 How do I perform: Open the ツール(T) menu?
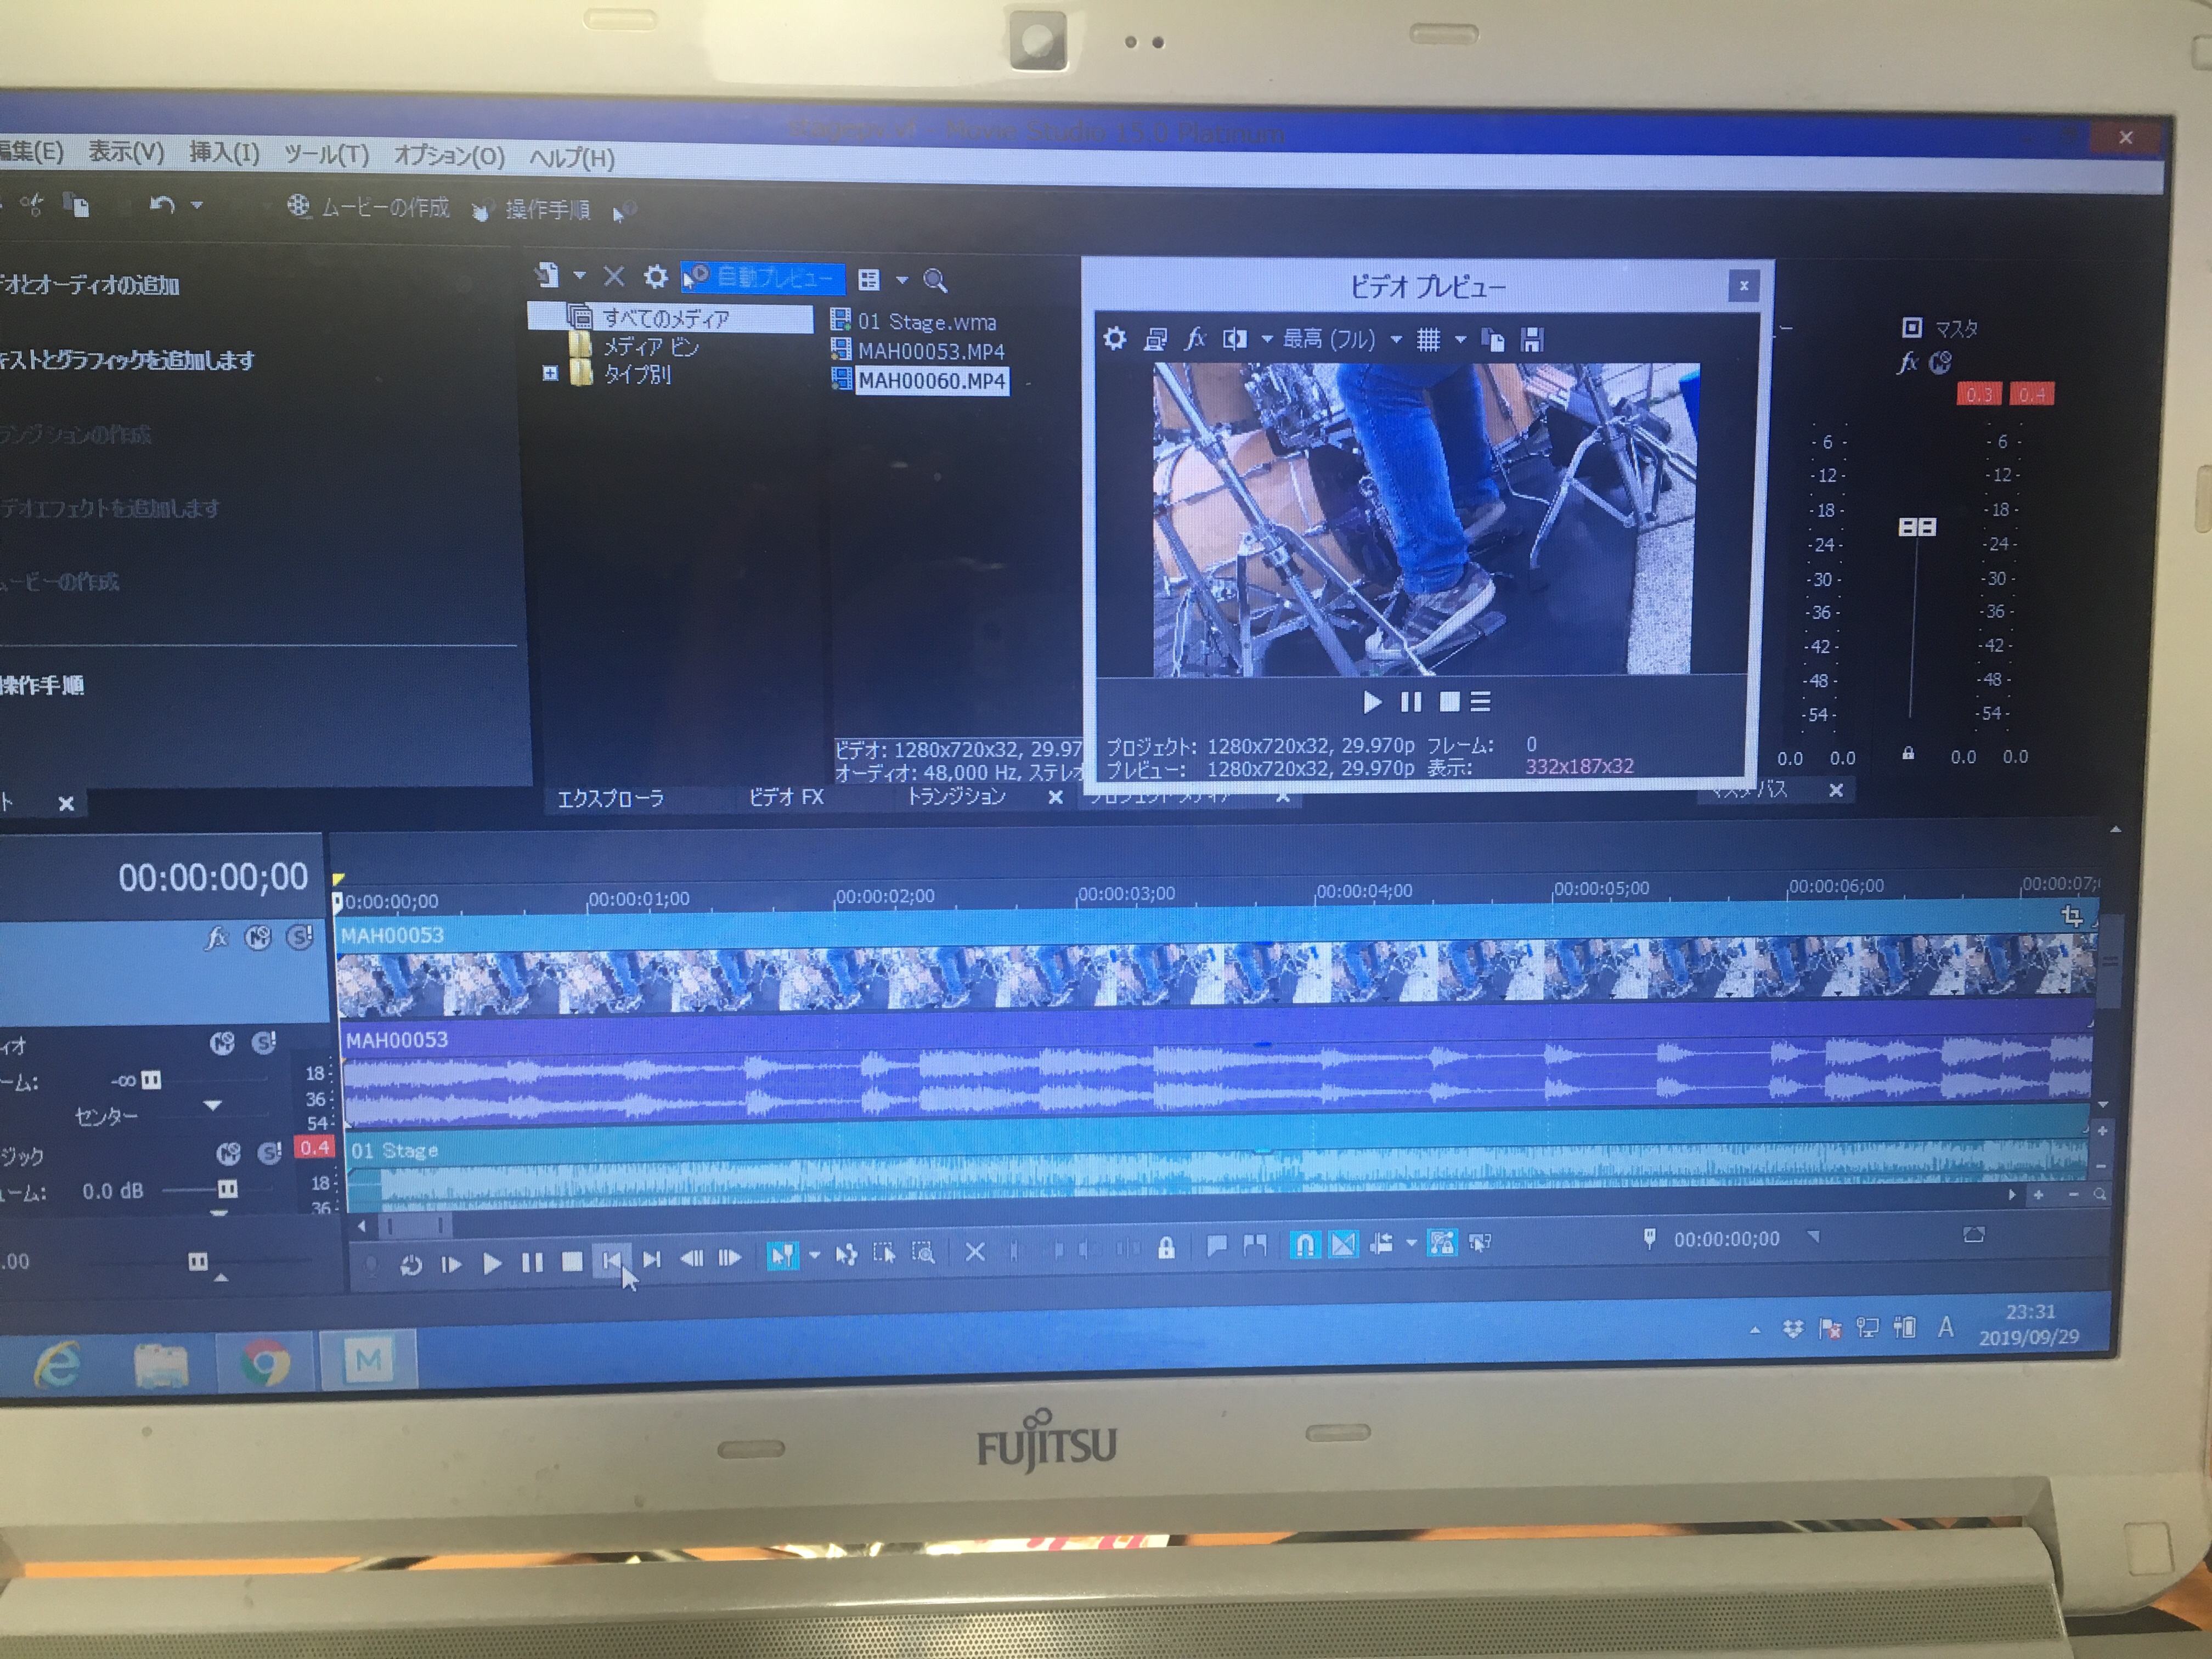pyautogui.click(x=326, y=155)
